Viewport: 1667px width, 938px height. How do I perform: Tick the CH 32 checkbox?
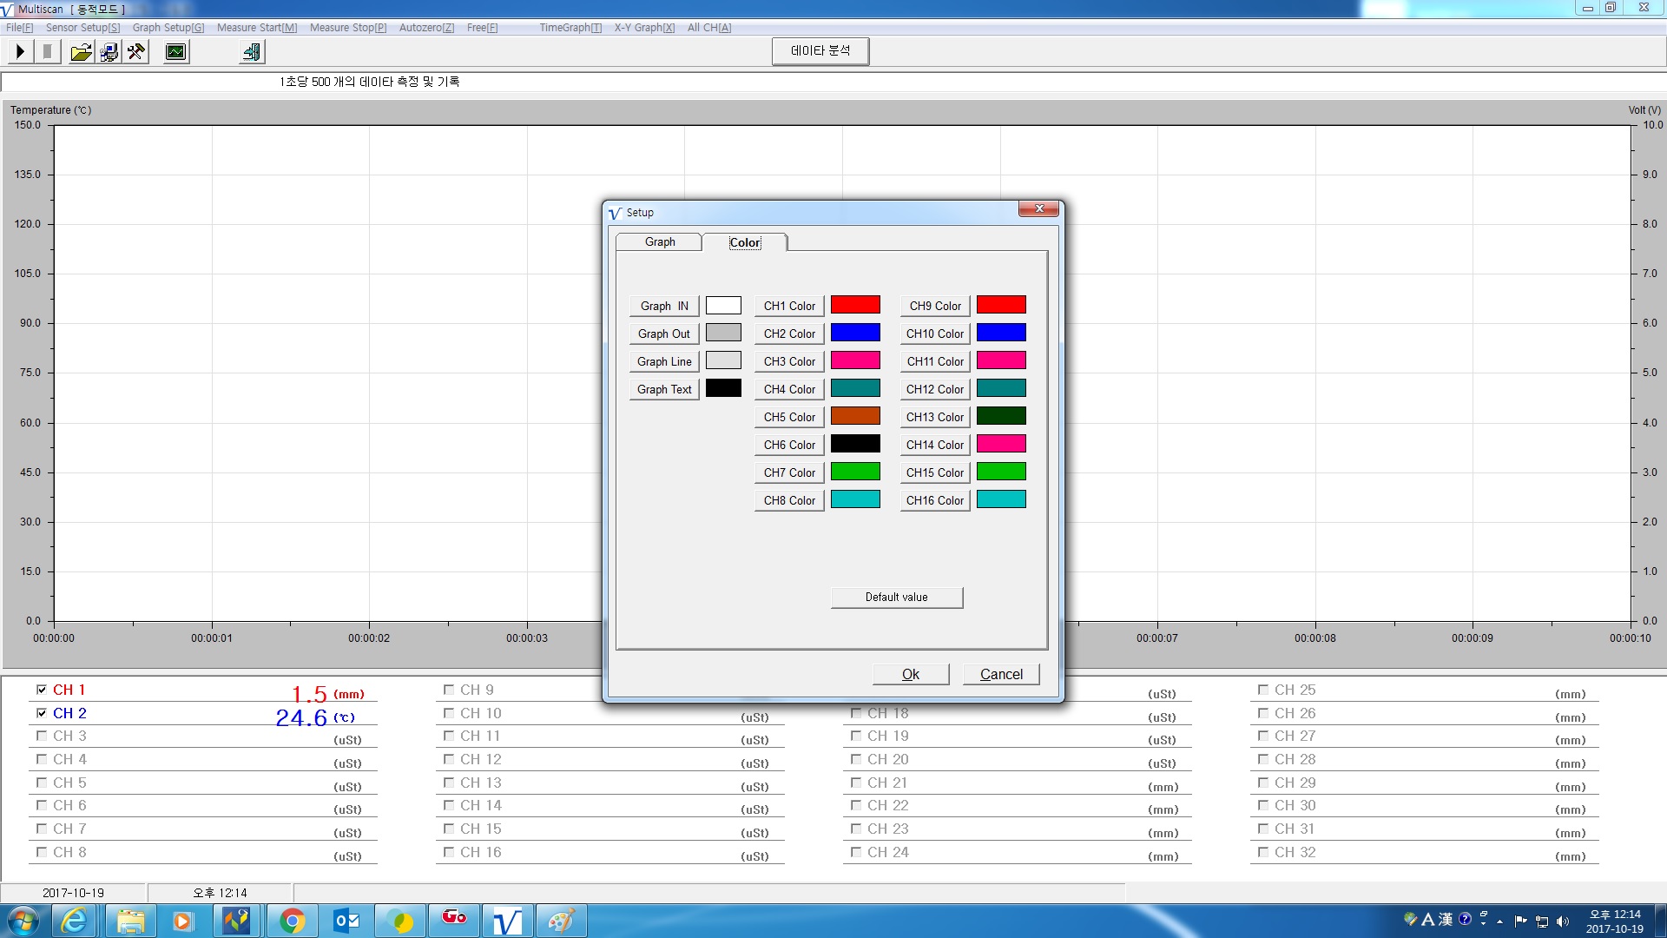(1263, 852)
